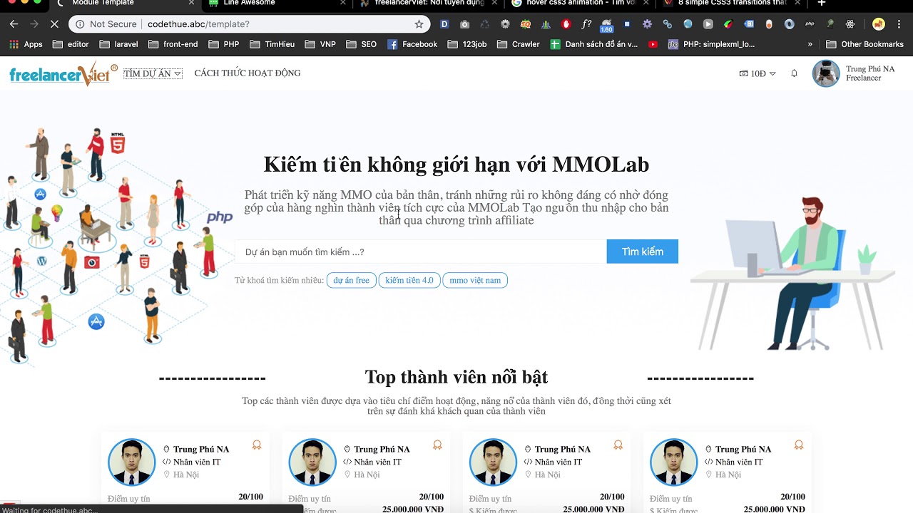This screenshot has width=913, height=513.
Task: Bookmark this page with the star icon
Action: (419, 24)
